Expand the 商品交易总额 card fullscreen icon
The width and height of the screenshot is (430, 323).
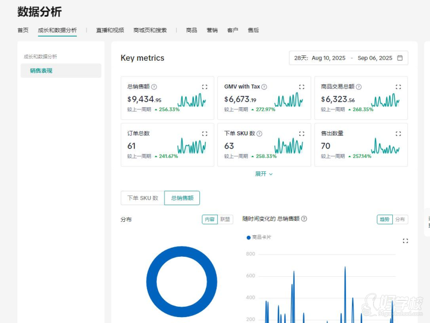[x=398, y=87]
